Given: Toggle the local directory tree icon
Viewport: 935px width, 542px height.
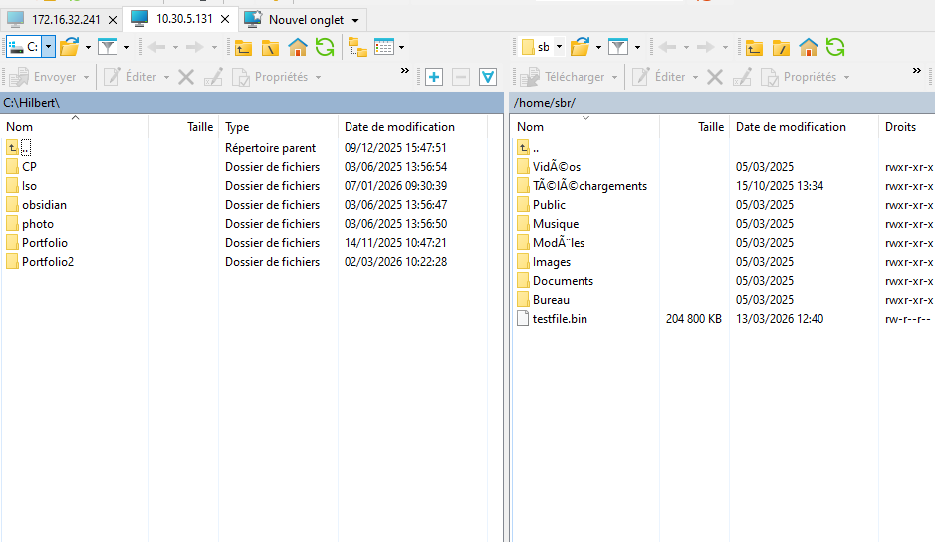Looking at the screenshot, I should pos(356,47).
